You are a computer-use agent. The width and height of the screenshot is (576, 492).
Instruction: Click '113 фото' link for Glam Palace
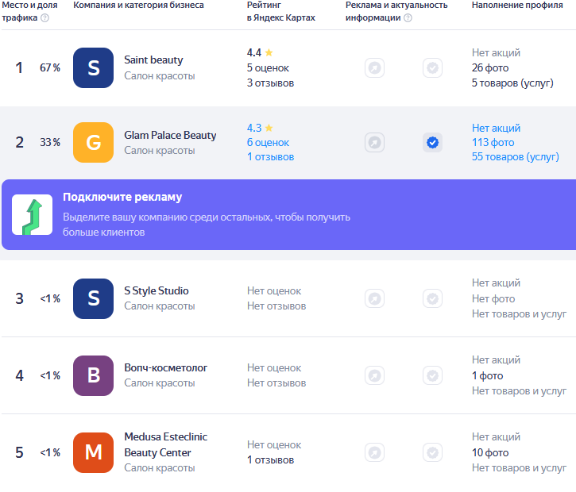click(x=493, y=143)
